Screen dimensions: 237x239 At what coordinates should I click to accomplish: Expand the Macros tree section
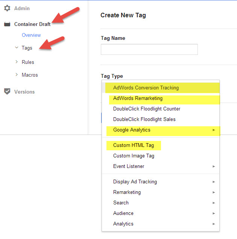click(16, 74)
